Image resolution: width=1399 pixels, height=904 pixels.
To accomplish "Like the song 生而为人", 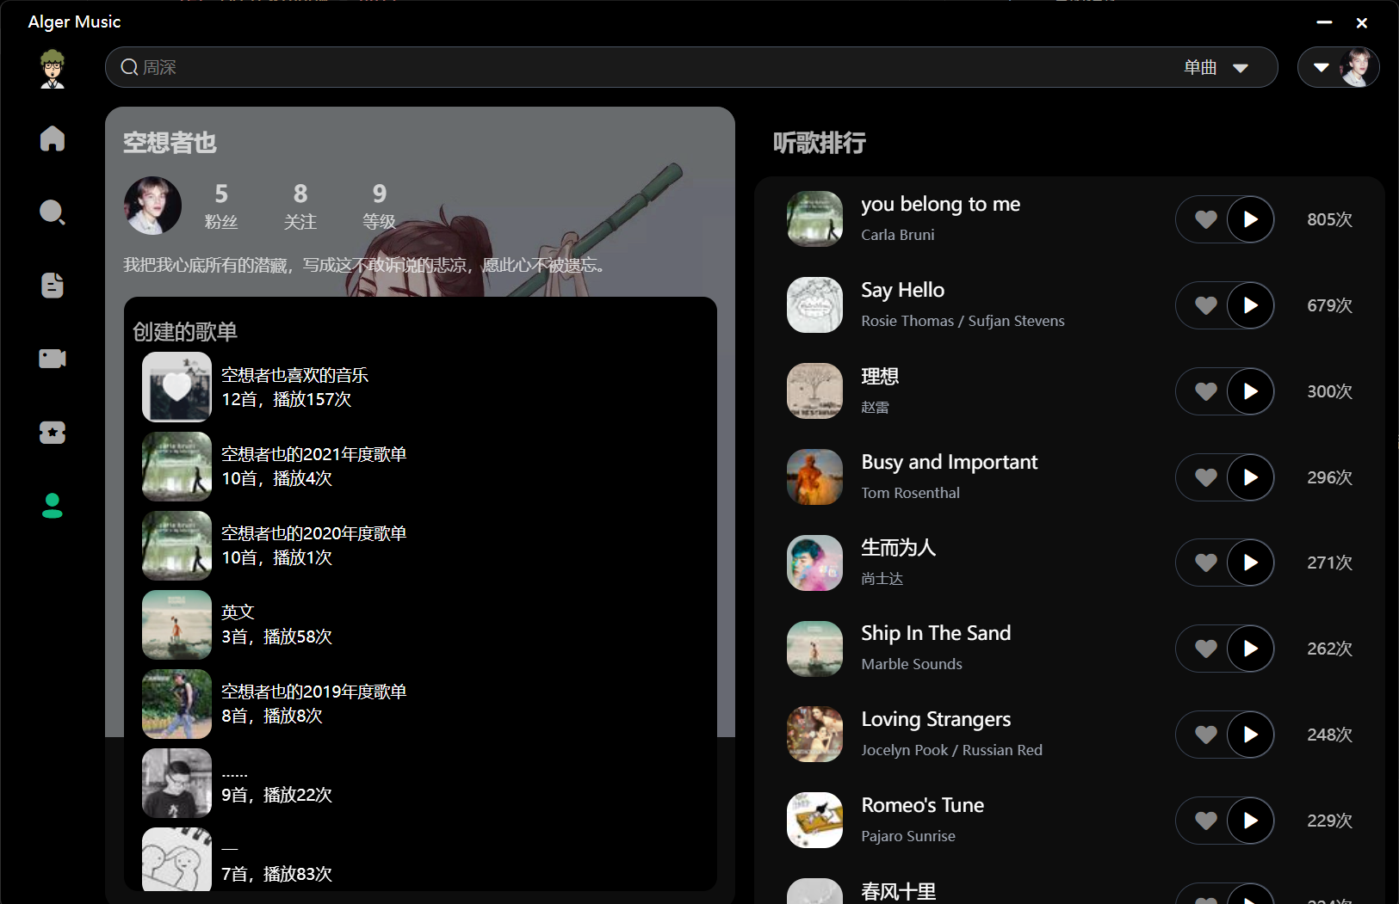I will click(1204, 563).
